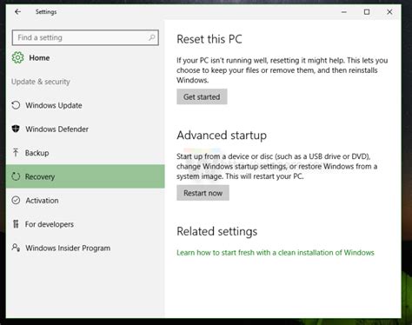Click the Recovery circular arrow icon

point(16,176)
